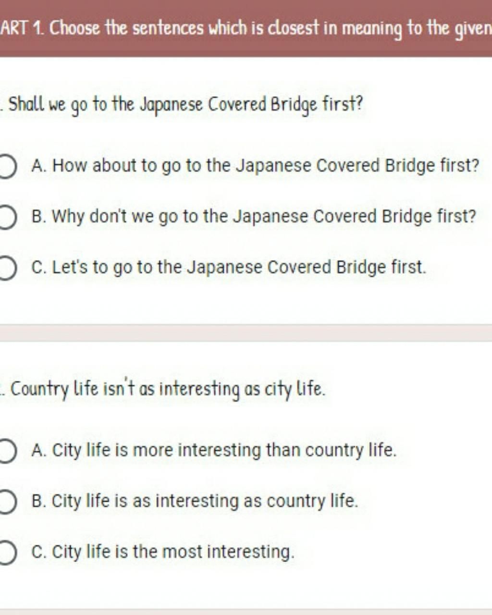This screenshot has height=615, width=492.
Task: Choose radio A City life is more interesting
Action: pos(7,451)
